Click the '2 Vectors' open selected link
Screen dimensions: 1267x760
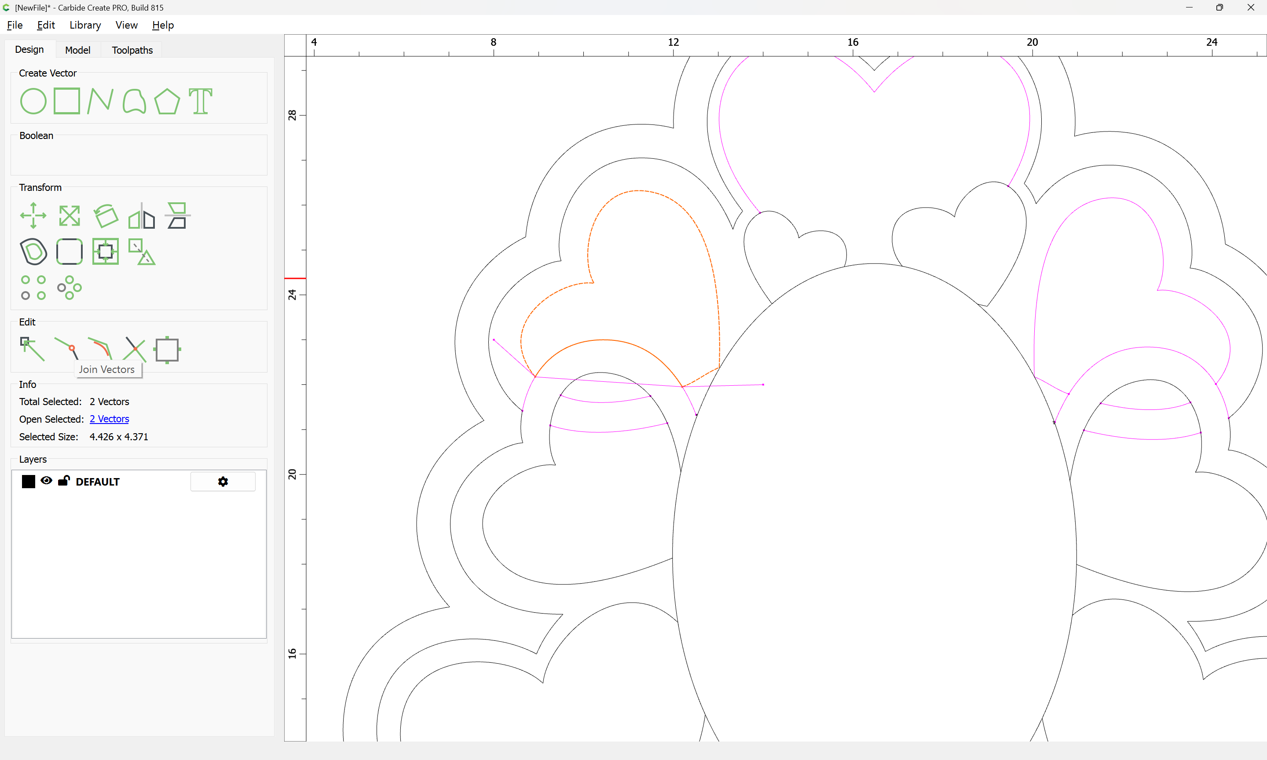[x=109, y=419]
